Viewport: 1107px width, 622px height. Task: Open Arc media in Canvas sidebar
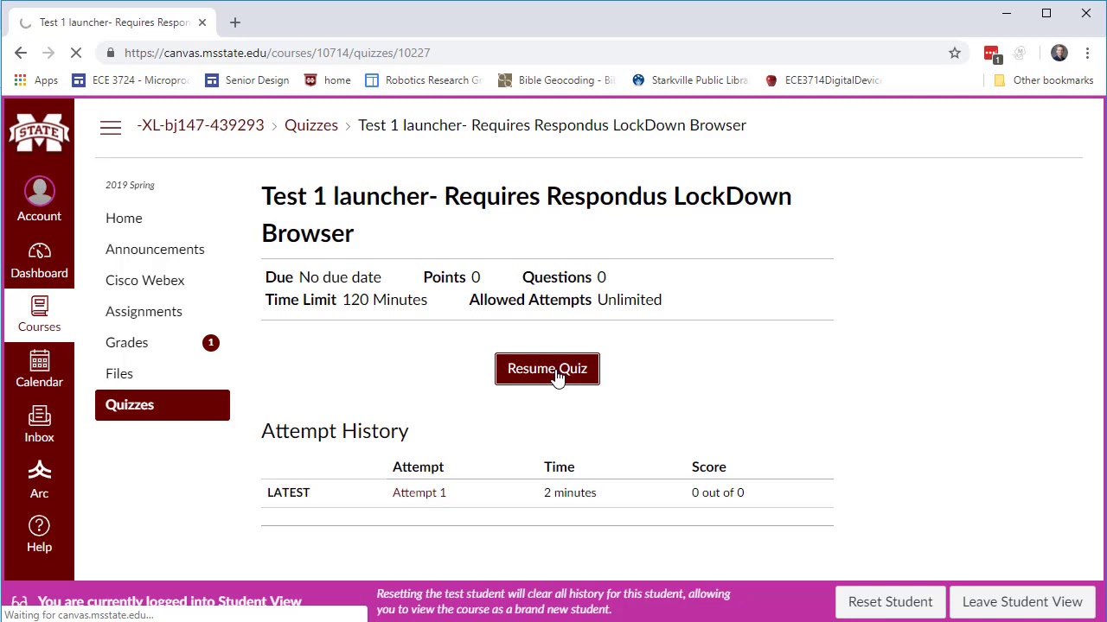[x=39, y=479]
